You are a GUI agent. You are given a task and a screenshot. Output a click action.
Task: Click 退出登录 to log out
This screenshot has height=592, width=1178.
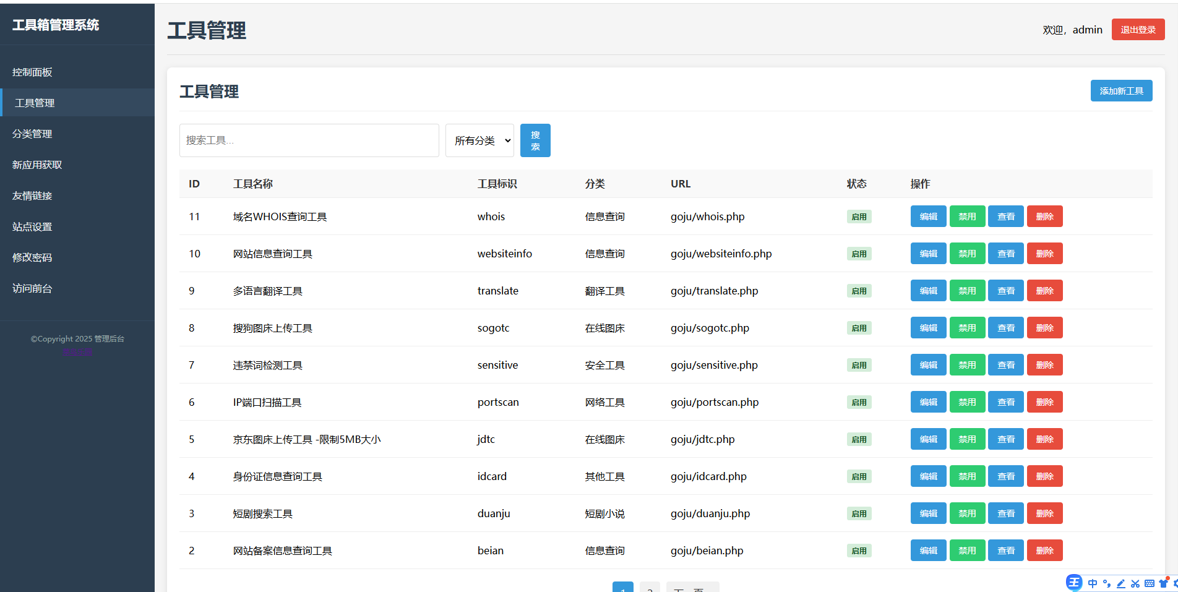1138,29
